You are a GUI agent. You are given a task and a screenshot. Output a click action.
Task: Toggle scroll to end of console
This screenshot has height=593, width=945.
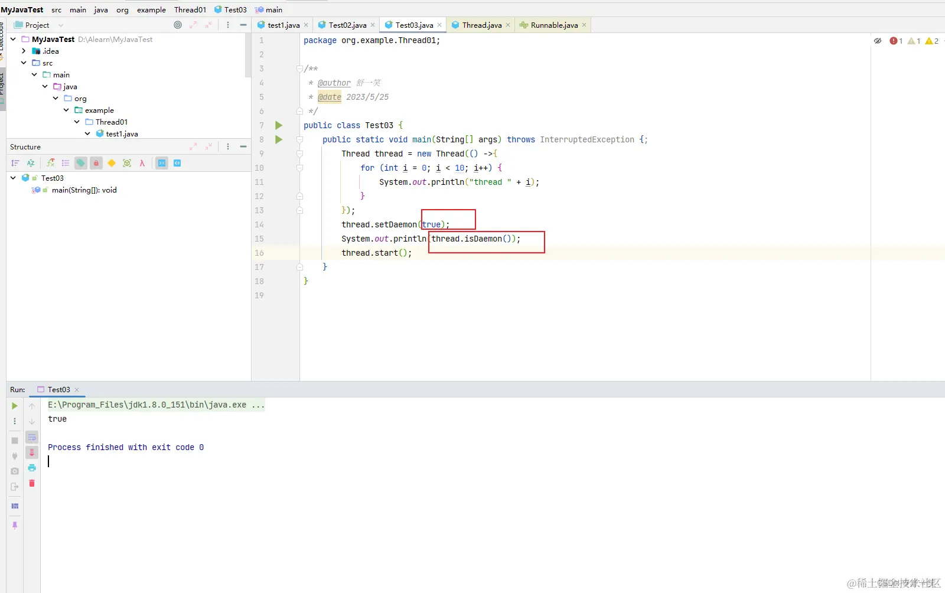click(x=32, y=452)
